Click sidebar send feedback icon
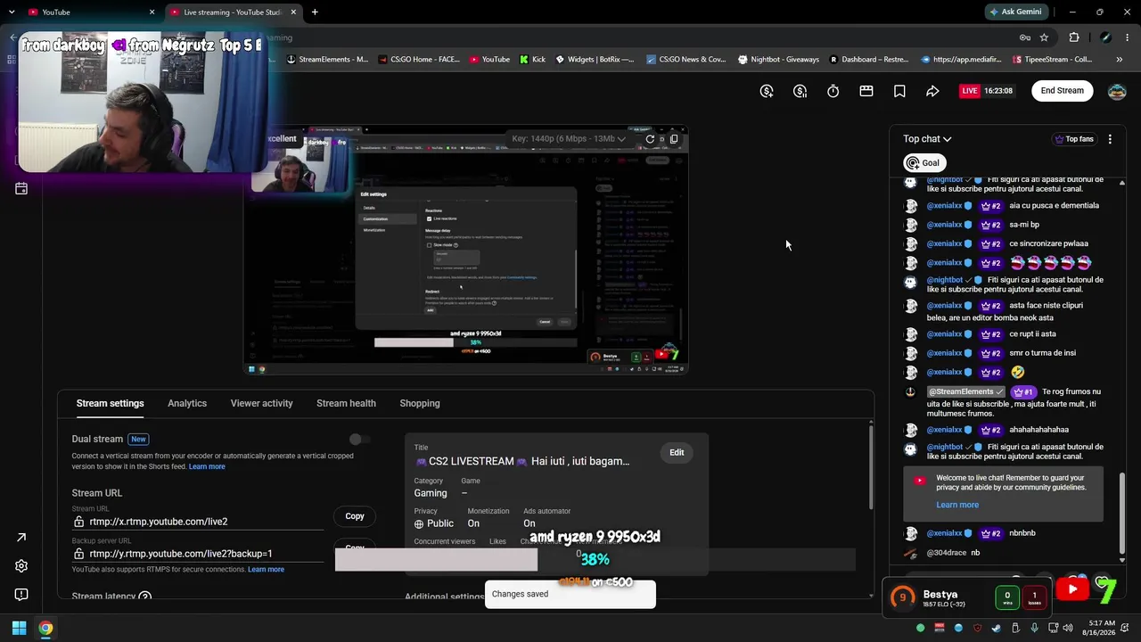This screenshot has width=1141, height=642. tap(21, 594)
